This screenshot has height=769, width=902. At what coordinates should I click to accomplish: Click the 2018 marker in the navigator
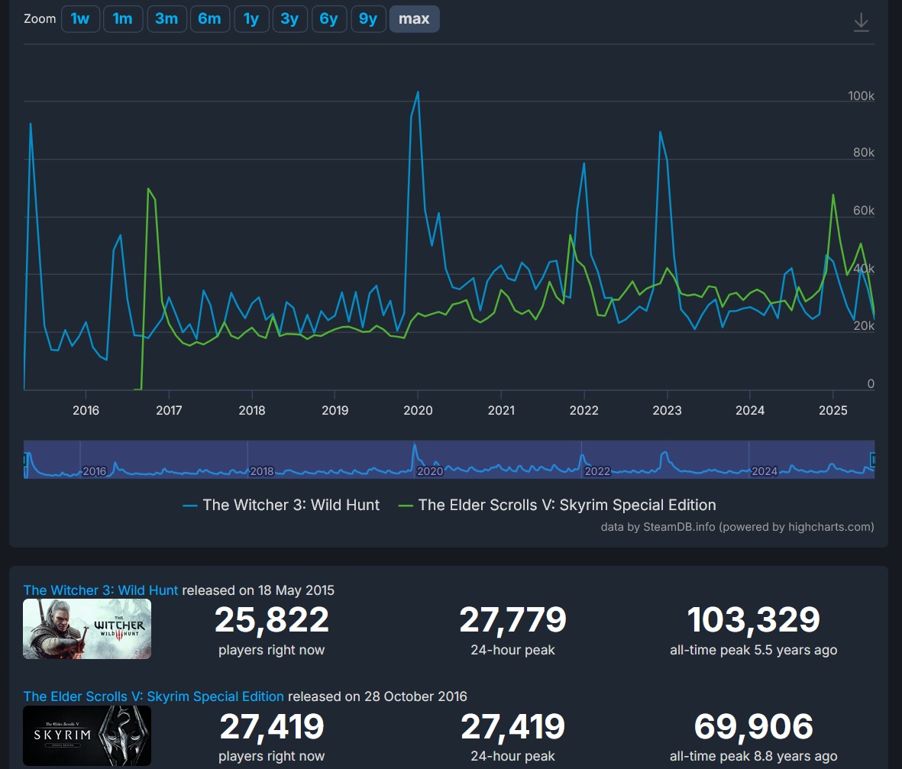pyautogui.click(x=262, y=471)
